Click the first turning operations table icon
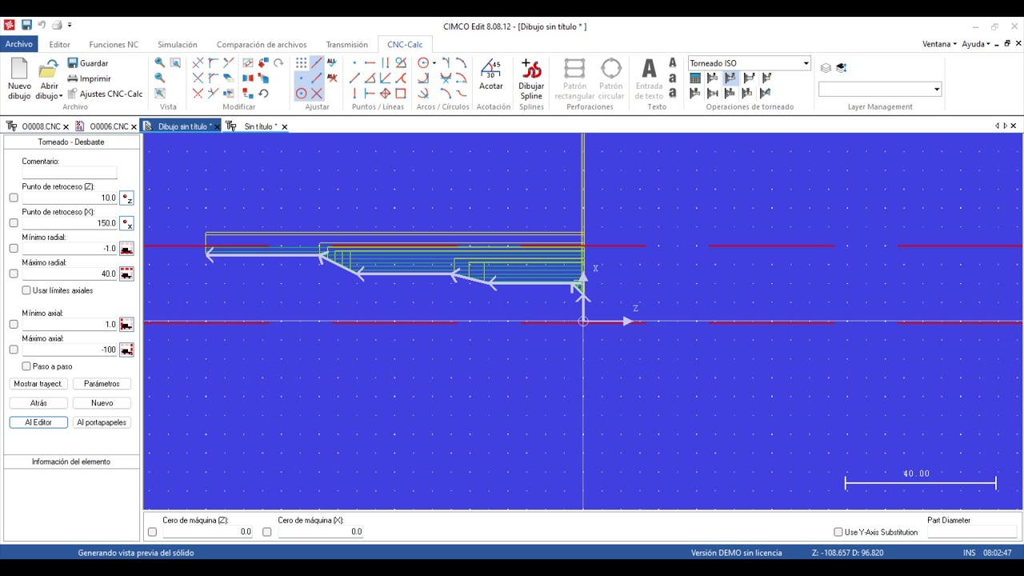Image resolution: width=1024 pixels, height=576 pixels. tap(695, 78)
